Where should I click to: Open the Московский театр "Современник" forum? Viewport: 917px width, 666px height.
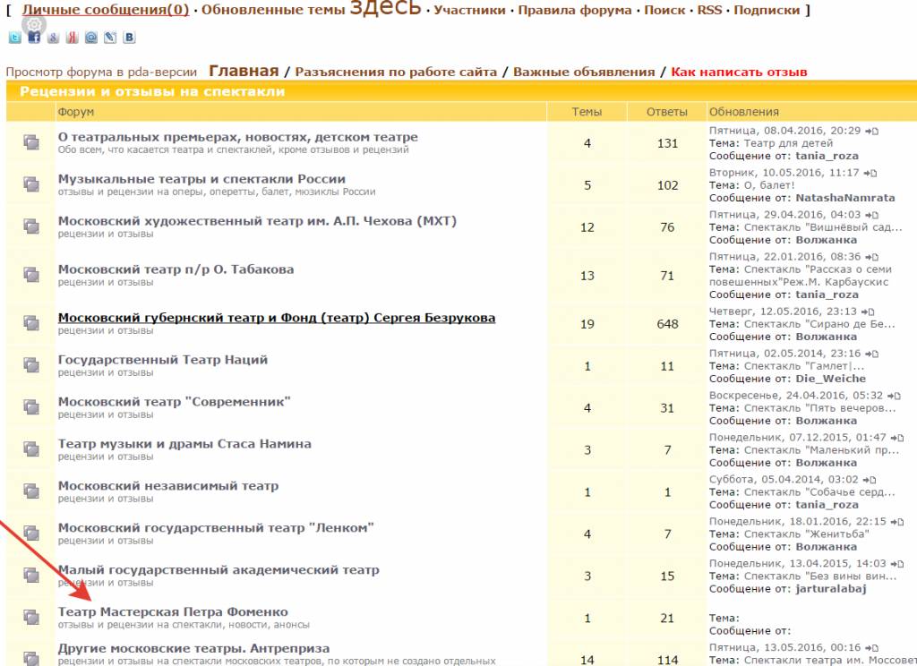click(x=175, y=402)
